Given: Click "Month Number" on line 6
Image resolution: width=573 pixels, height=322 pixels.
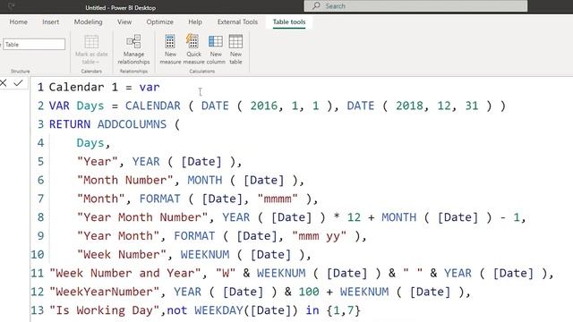Looking at the screenshot, I should point(124,181).
